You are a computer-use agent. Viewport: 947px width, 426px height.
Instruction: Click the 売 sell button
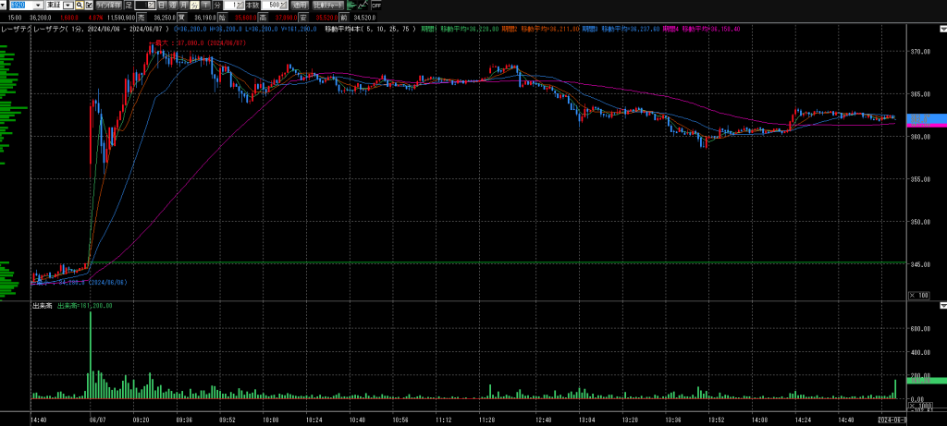tap(141, 17)
